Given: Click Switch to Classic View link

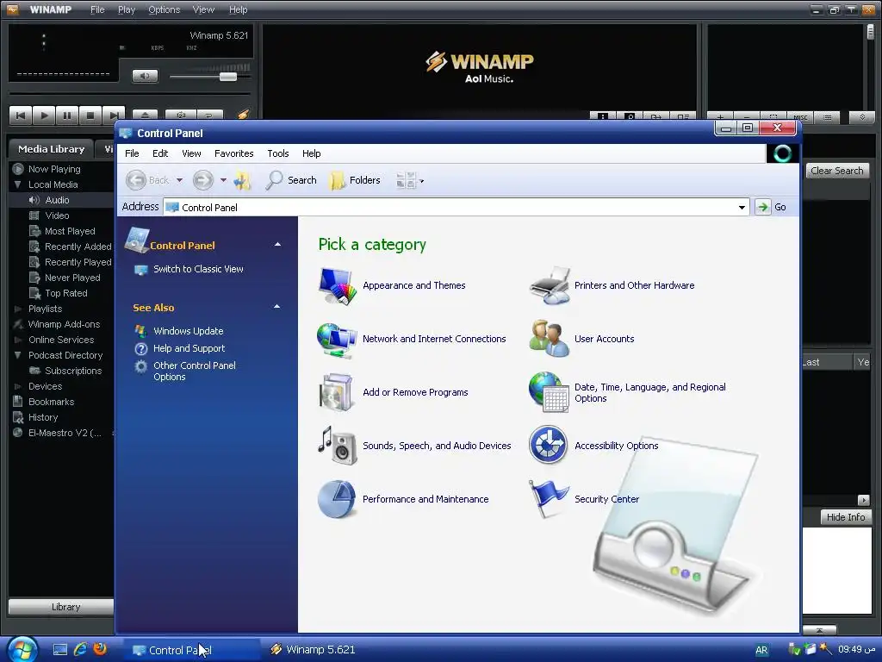Looking at the screenshot, I should coord(198,269).
